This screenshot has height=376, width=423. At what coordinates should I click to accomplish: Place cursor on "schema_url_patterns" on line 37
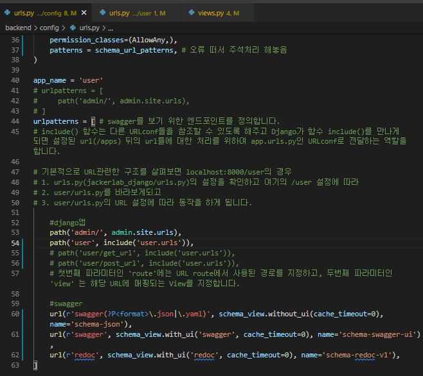(134, 50)
